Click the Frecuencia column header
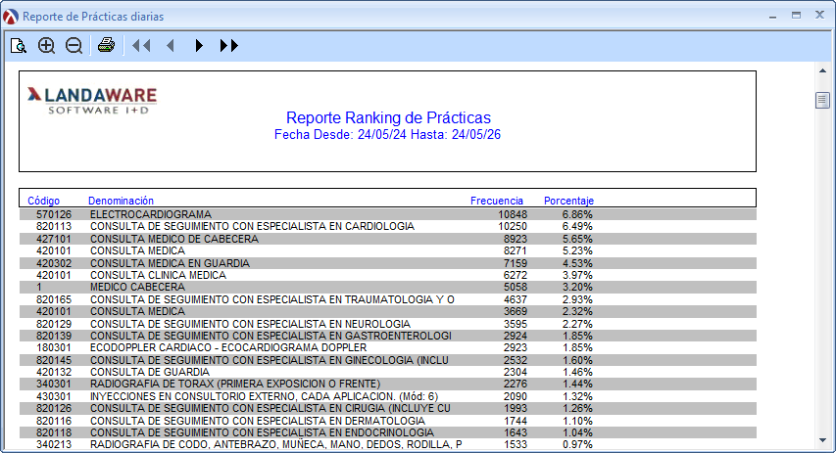 (496, 201)
